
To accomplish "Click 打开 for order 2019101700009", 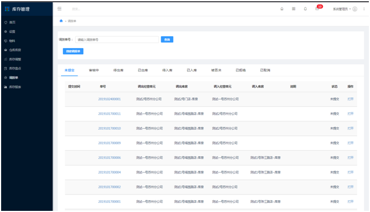I will pyautogui.click(x=350, y=143).
